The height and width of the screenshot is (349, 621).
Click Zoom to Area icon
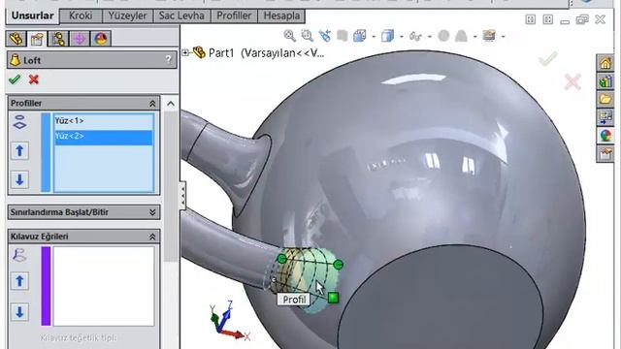point(308,36)
